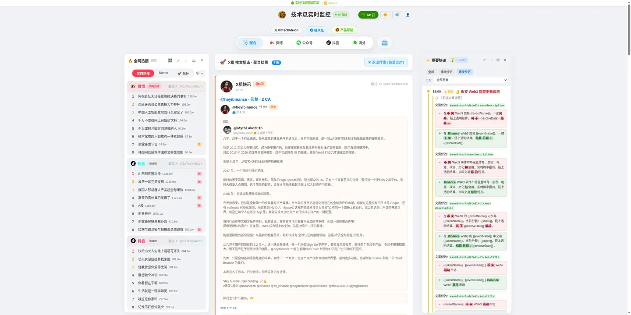The image size is (631, 315).
Task: Open the 币安 Web3 隐藏更新探测 headline
Action: 480,92
